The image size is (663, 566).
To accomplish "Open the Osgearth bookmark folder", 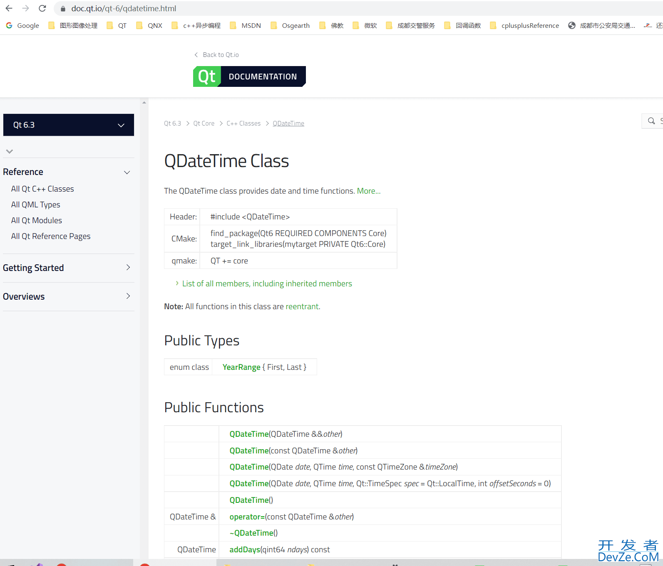I will coord(290,25).
